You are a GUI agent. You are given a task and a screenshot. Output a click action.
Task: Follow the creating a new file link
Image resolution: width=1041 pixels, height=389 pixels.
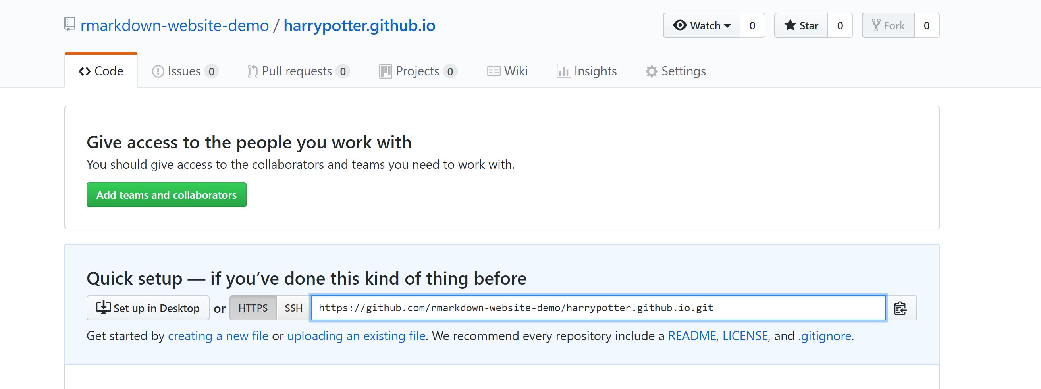(x=218, y=336)
